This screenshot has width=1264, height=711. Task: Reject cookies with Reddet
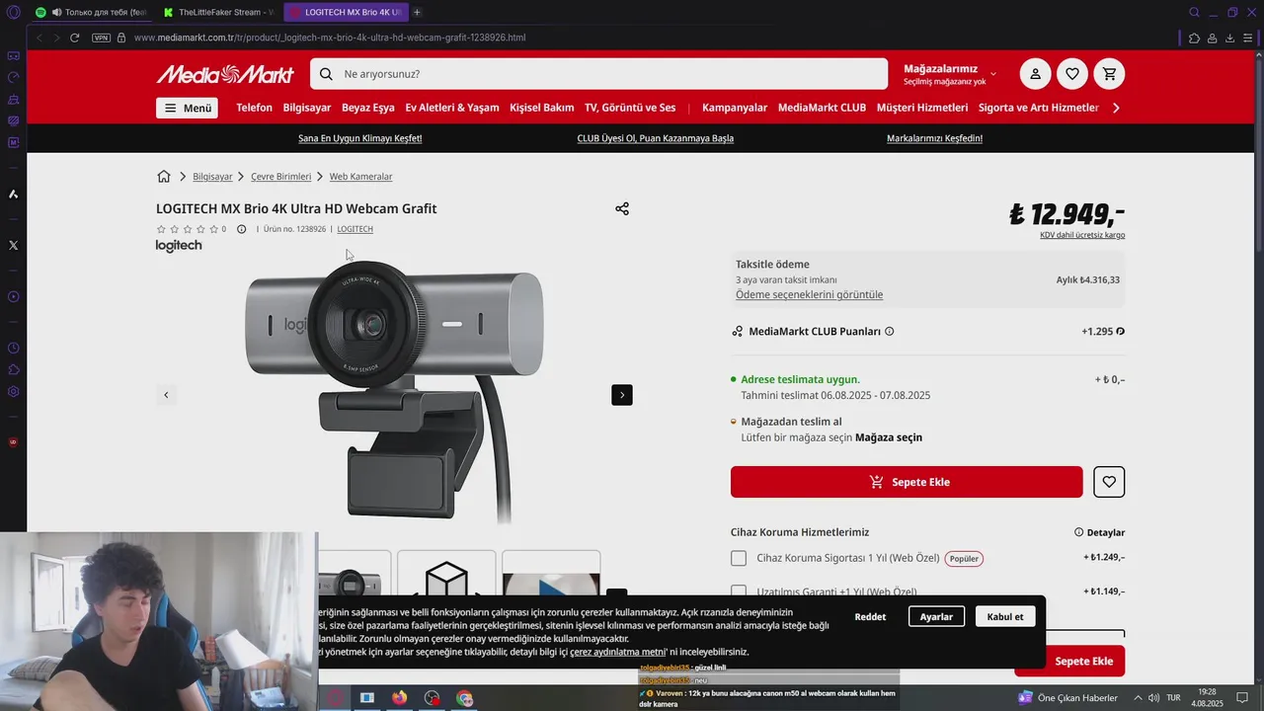870,616
